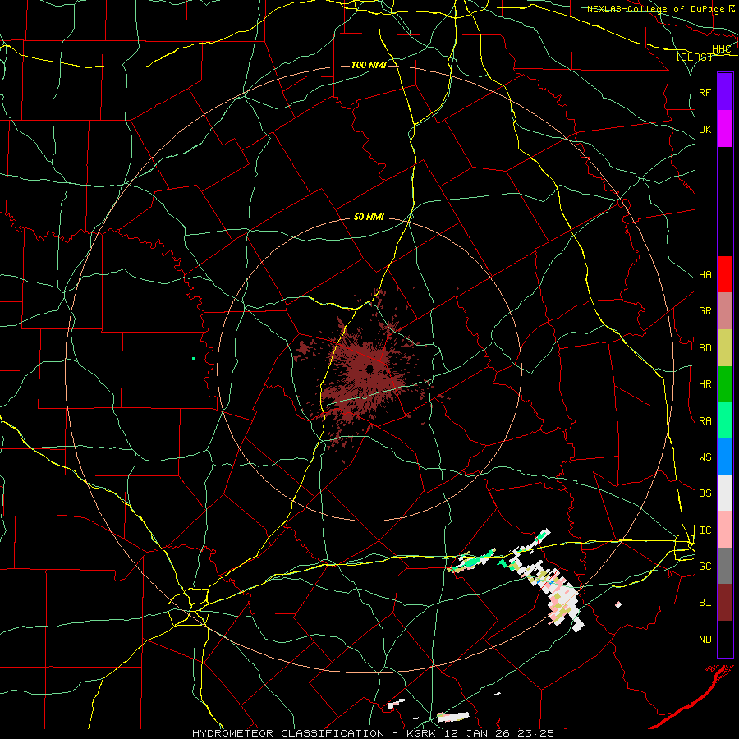Click the IC pink legend swatch
Screen dimensions: 739x739
pyautogui.click(x=725, y=530)
